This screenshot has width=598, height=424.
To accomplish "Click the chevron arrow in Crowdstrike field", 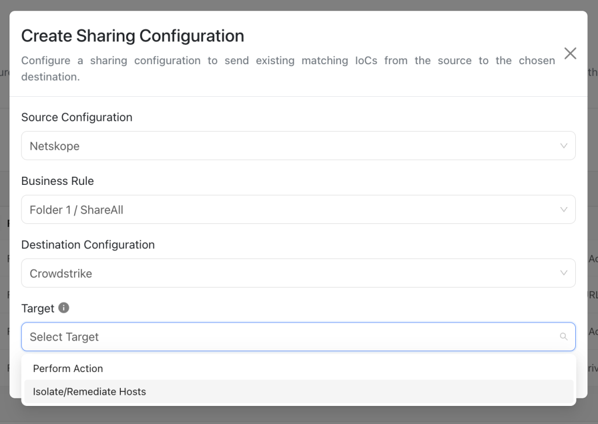I will (x=564, y=273).
